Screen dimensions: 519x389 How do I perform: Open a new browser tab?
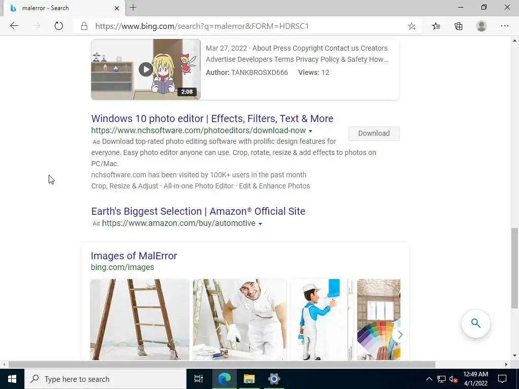[133, 8]
